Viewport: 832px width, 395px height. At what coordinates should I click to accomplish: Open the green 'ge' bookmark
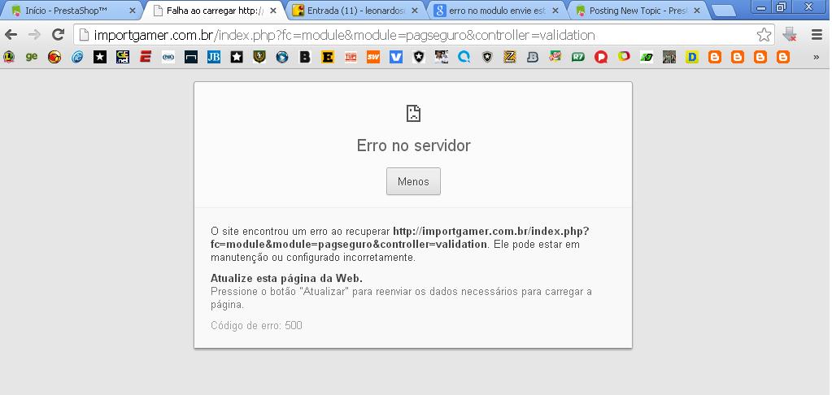click(x=32, y=57)
